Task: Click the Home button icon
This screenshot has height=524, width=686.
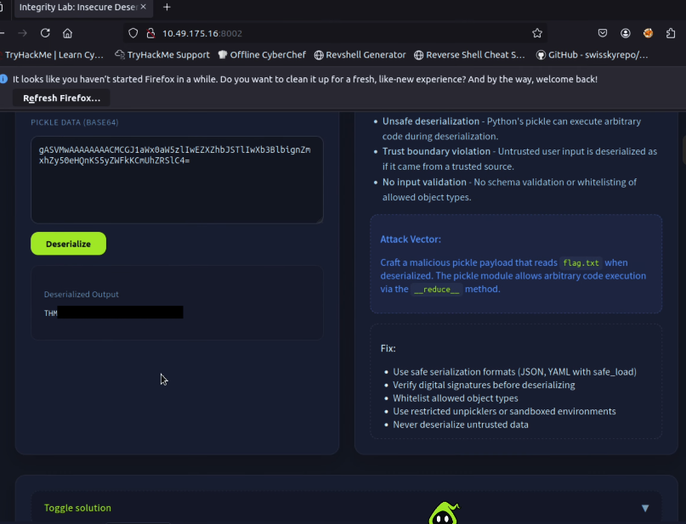Action: [x=67, y=32]
